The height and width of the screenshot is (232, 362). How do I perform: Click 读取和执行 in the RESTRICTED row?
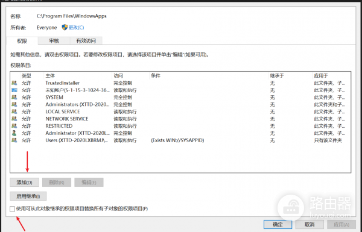(125, 126)
